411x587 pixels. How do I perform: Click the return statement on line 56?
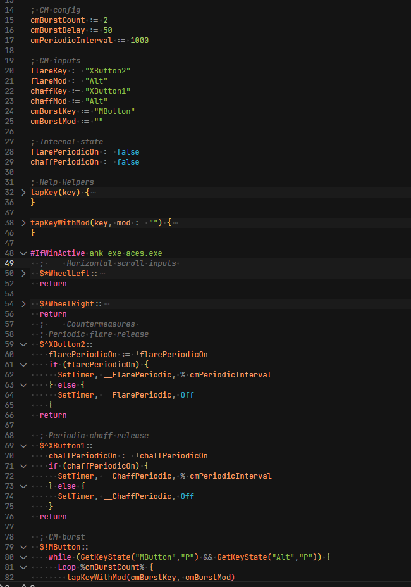tap(53, 314)
